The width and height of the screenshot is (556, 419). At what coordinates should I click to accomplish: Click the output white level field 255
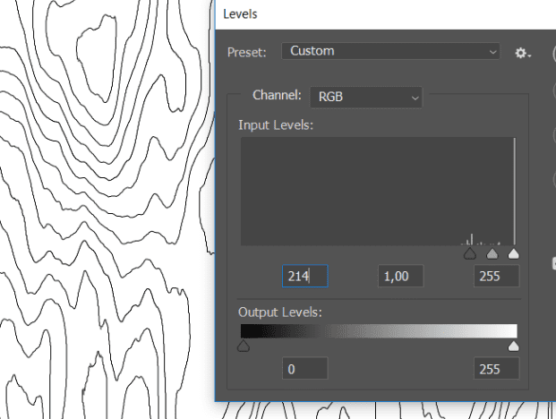point(496,369)
